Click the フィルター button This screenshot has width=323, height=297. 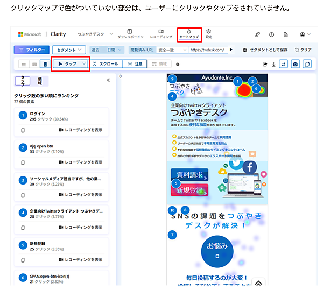(31, 49)
